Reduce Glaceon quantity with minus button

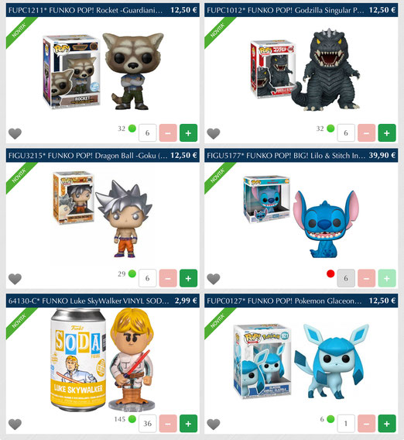(366, 424)
